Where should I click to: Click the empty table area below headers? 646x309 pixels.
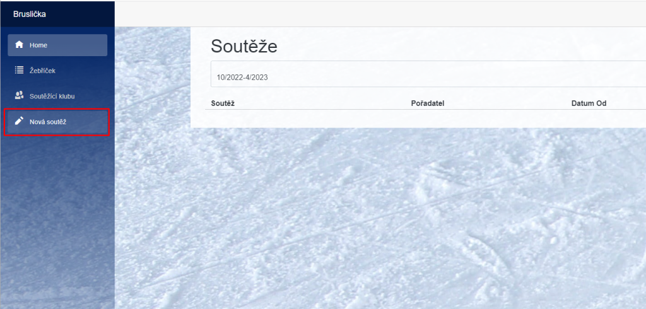(x=426, y=119)
